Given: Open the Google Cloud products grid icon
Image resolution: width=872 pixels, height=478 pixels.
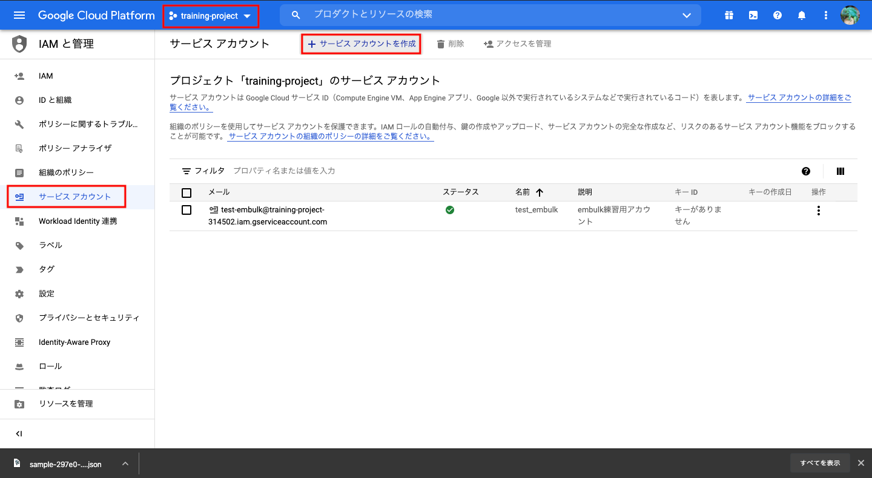Looking at the screenshot, I should pos(728,15).
